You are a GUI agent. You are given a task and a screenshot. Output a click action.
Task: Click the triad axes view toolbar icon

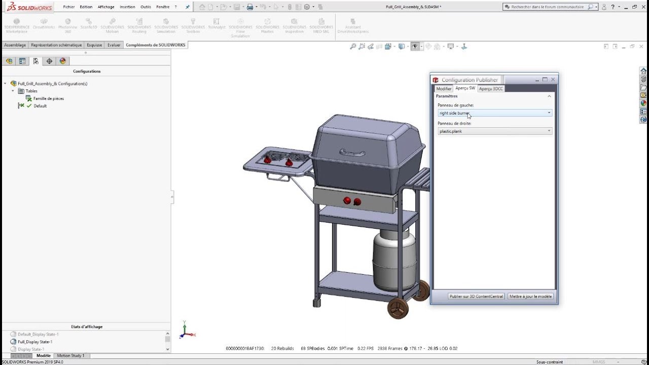463,47
